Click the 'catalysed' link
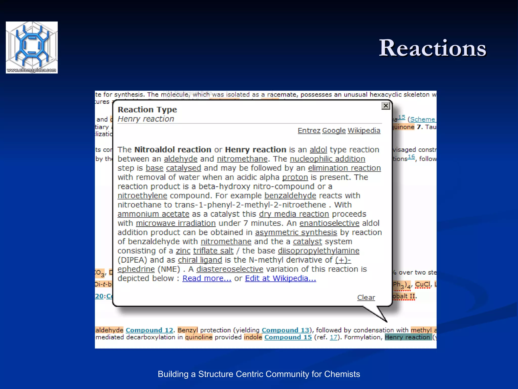518x389 pixels. 183,168
